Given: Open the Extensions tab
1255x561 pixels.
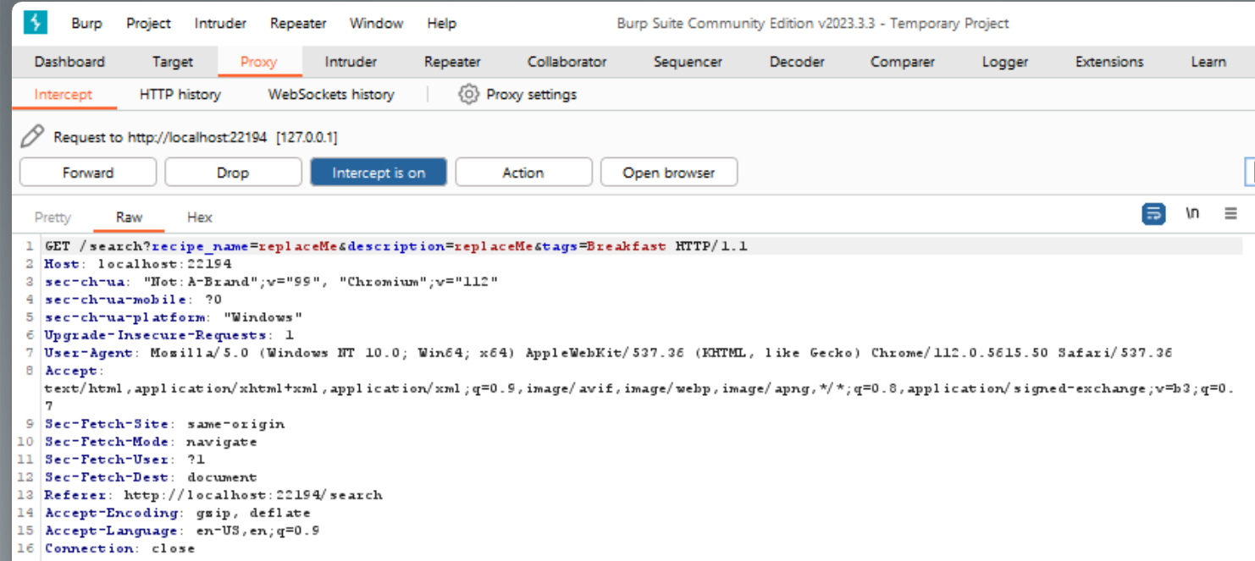Looking at the screenshot, I should tap(1109, 62).
